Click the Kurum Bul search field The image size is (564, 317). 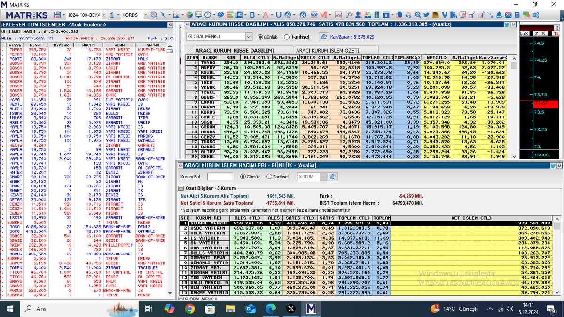(220, 177)
